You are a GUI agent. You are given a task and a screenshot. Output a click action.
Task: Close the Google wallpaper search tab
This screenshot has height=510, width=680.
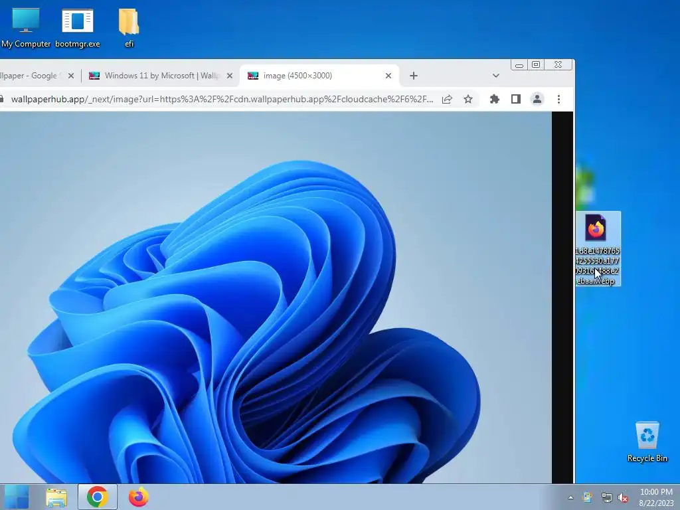(71, 76)
